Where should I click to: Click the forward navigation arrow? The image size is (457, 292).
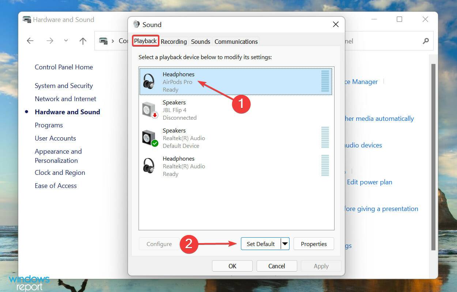pyautogui.click(x=50, y=41)
